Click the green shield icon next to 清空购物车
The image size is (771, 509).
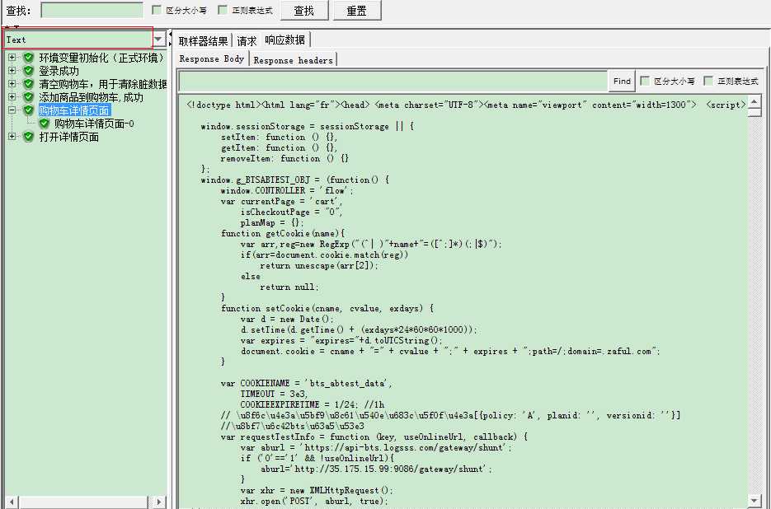point(29,84)
